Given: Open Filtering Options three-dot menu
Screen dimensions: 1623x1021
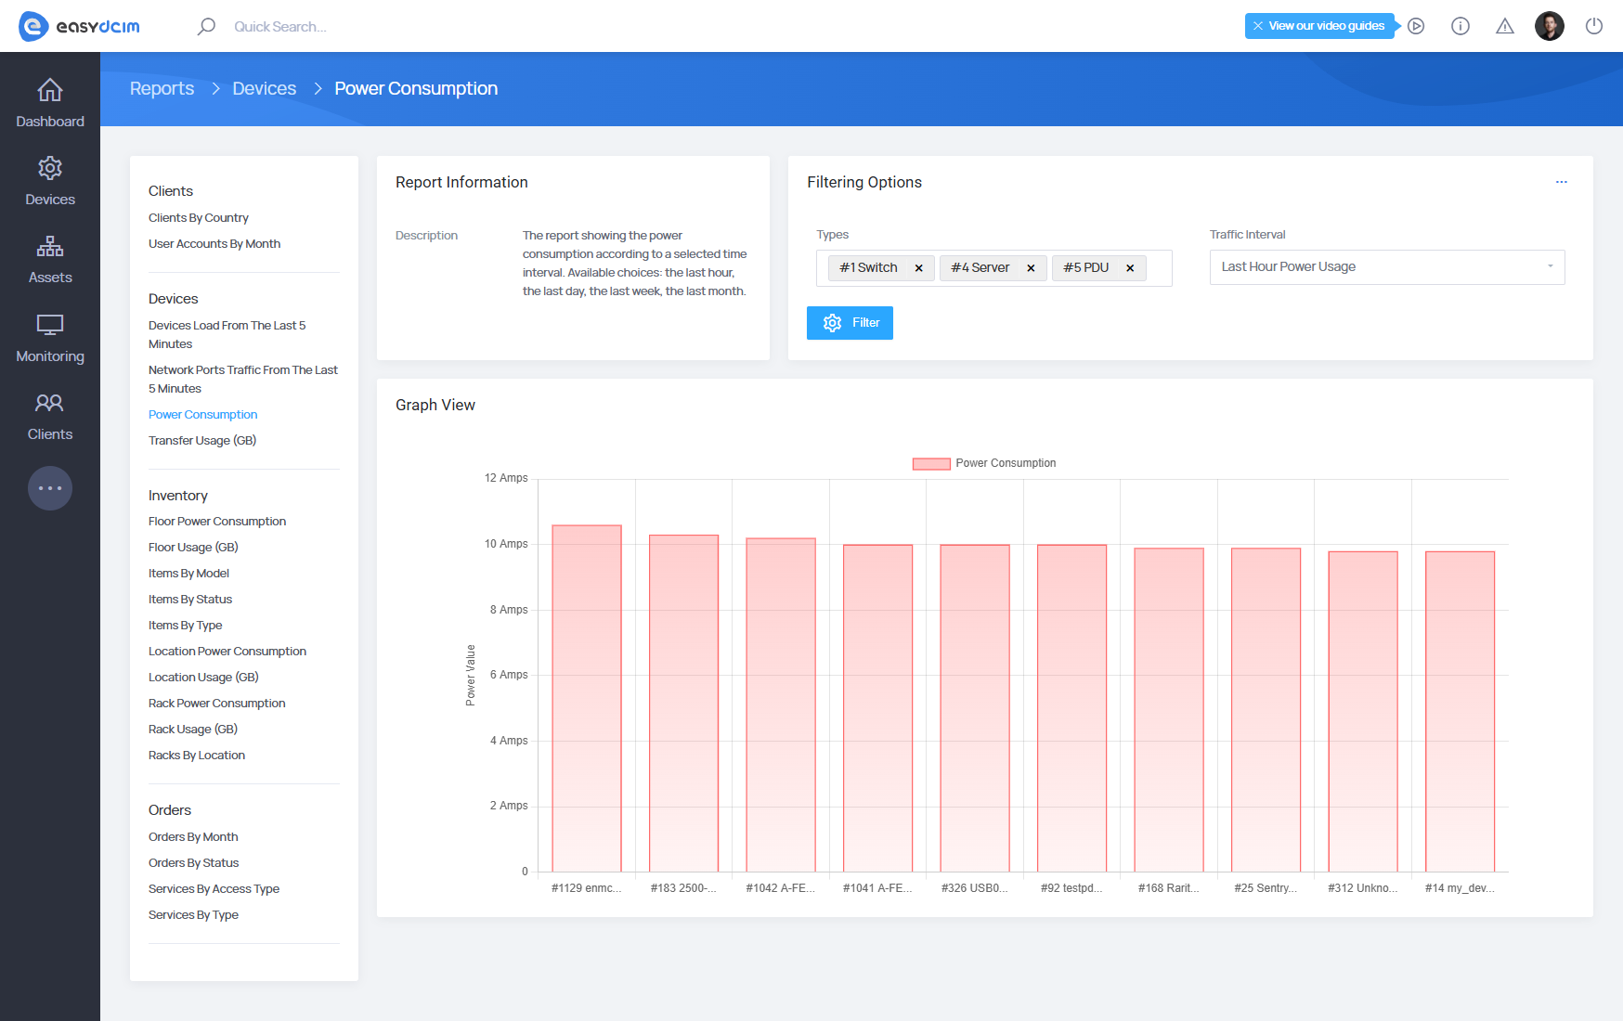Looking at the screenshot, I should click(x=1562, y=182).
